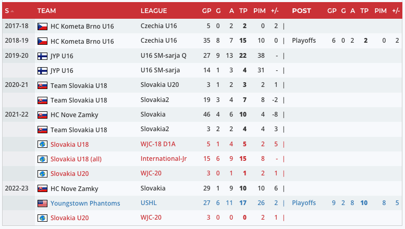Image resolution: width=405 pixels, height=229 pixels.
Task: Open the International-Jr league link
Action: coord(163,159)
